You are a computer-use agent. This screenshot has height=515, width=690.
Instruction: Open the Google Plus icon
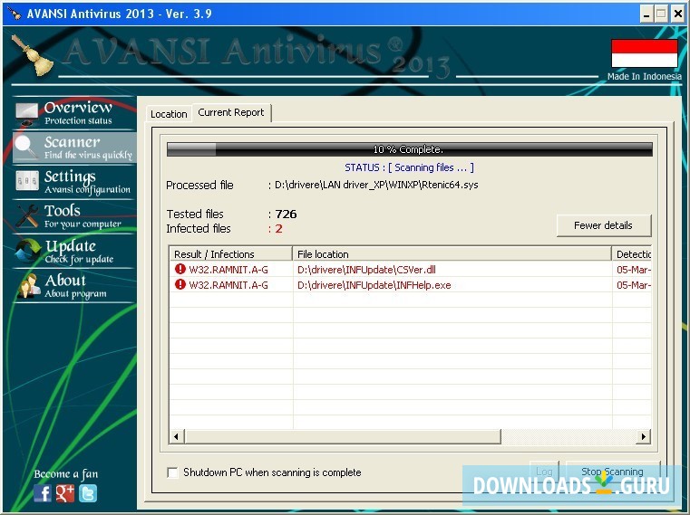tap(65, 493)
